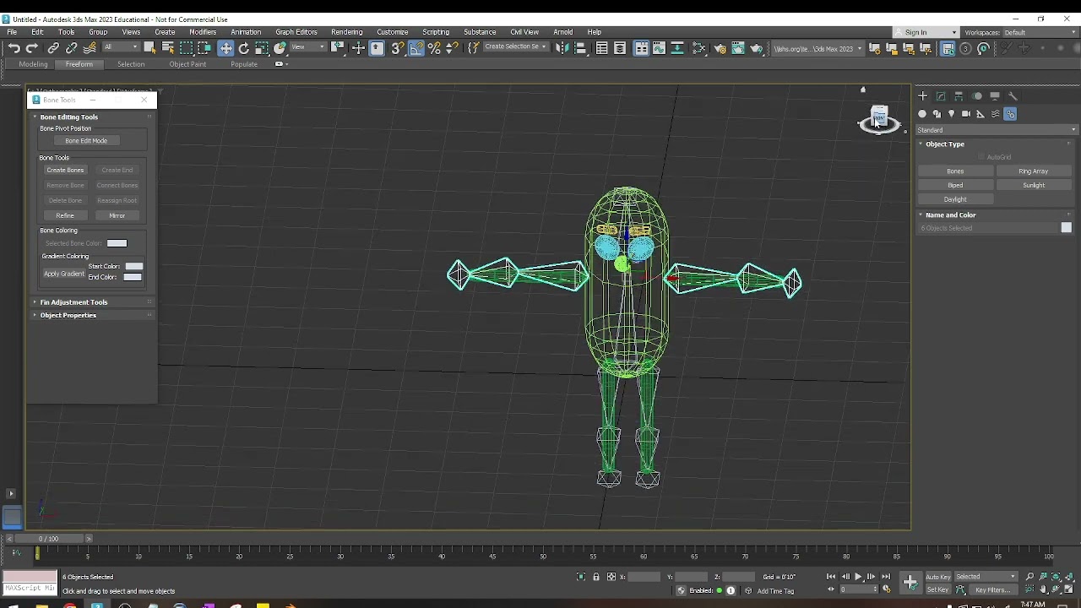Open the Curve Editor from toolbar
1081x608 pixels.
point(659,48)
